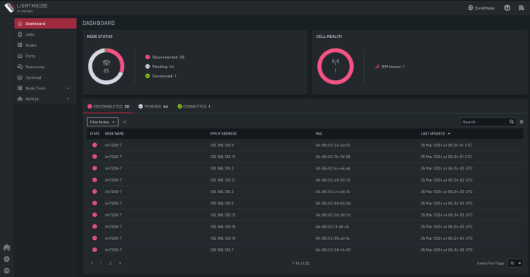
Task: Switch to the Pending 44 tab
Action: 153,107
